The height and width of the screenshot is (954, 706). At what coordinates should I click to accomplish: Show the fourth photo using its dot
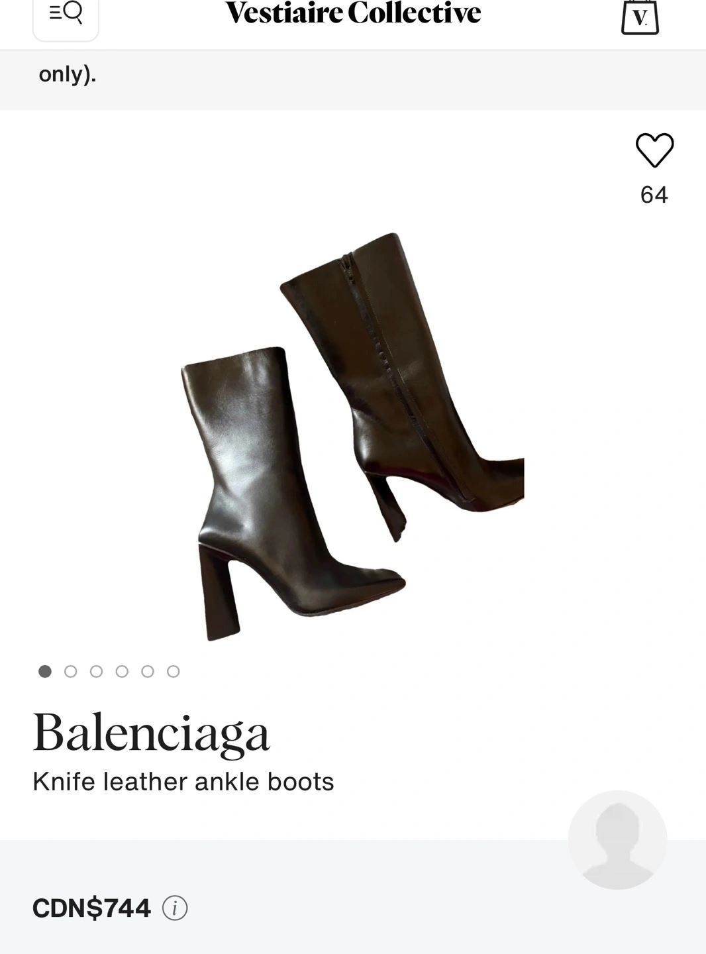pos(122,671)
